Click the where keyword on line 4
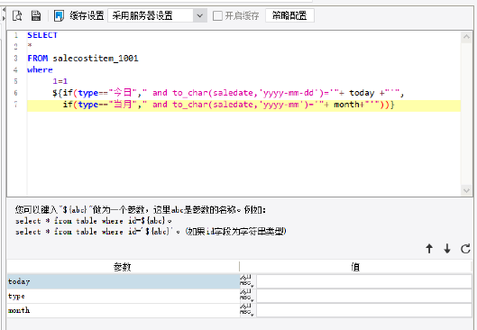The width and height of the screenshot is (477, 330). [40, 69]
